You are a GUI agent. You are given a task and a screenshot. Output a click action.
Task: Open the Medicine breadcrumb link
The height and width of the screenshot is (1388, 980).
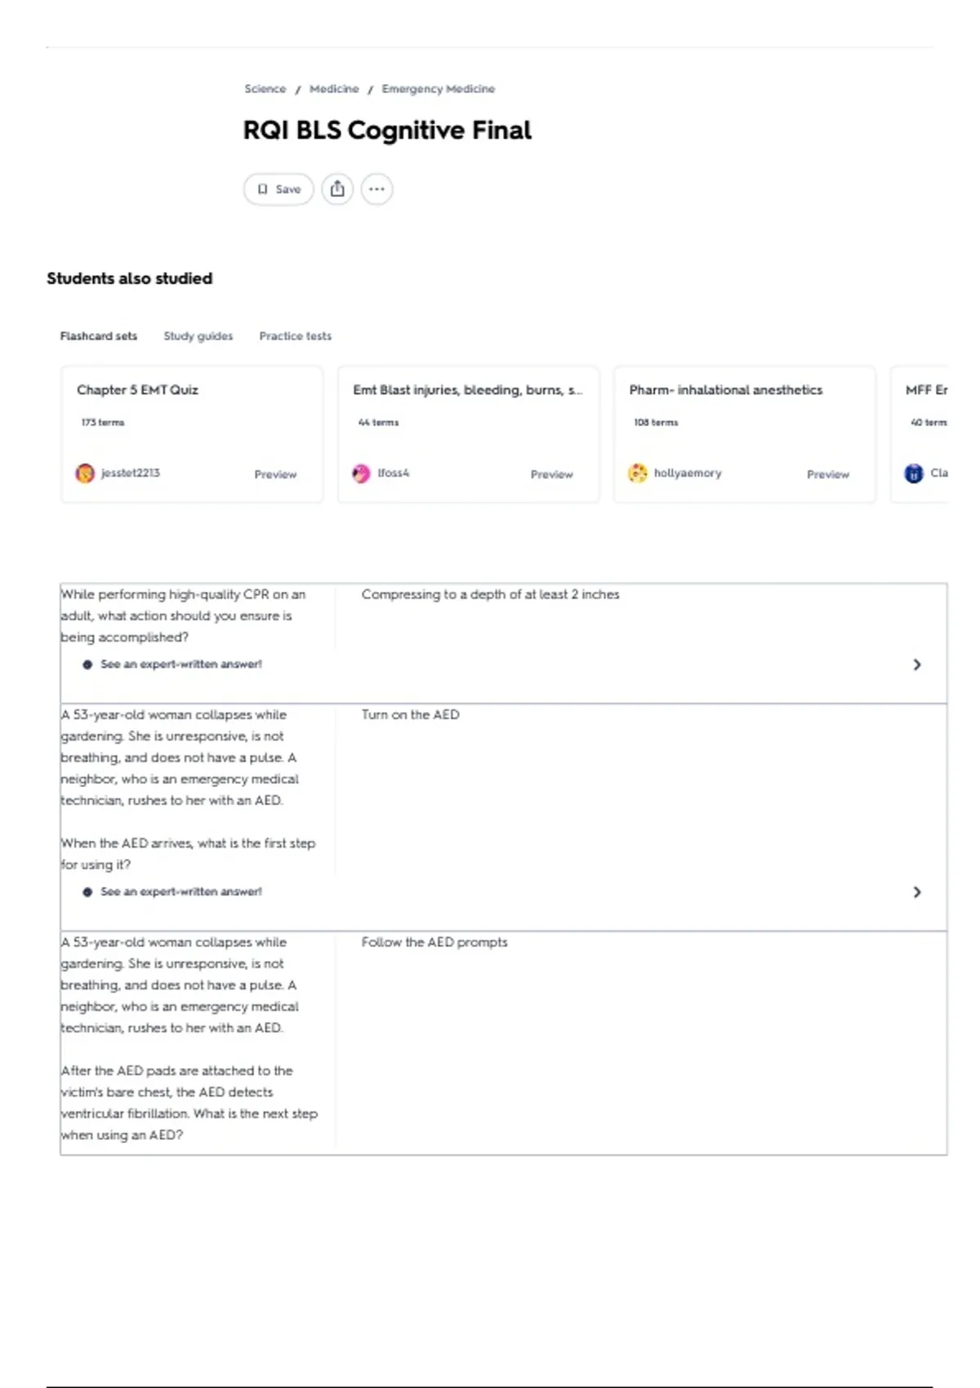pyautogui.click(x=334, y=89)
